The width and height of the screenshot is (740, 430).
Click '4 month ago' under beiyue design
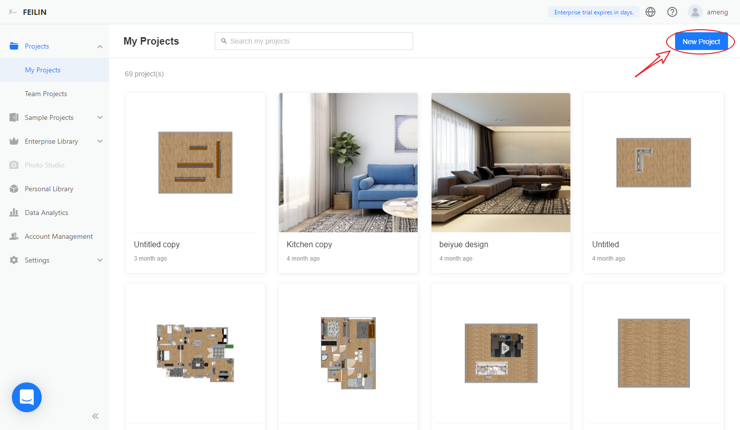click(456, 259)
